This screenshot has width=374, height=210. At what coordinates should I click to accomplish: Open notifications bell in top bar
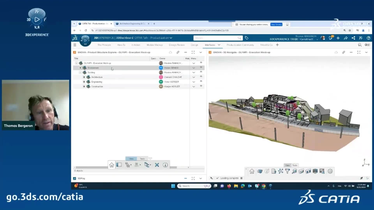[331, 38]
